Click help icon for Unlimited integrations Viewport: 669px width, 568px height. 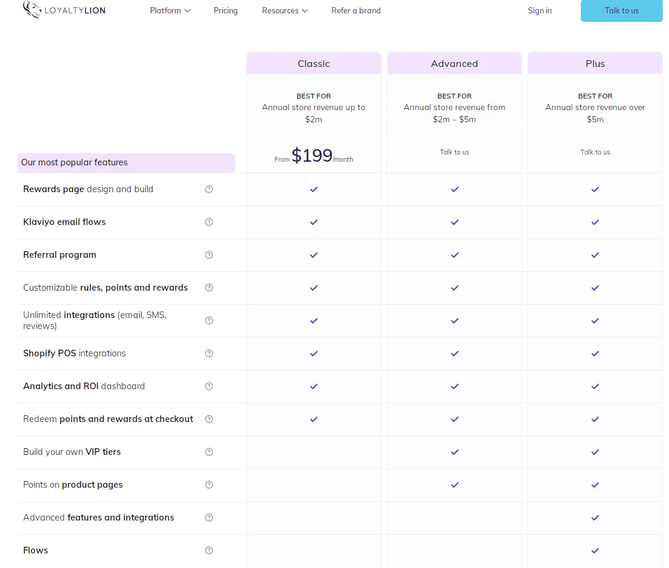pos(208,320)
